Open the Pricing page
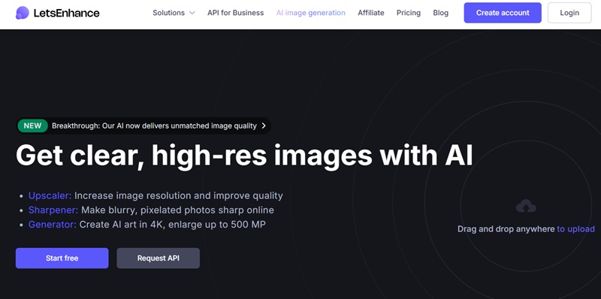601x299 pixels. (x=408, y=13)
